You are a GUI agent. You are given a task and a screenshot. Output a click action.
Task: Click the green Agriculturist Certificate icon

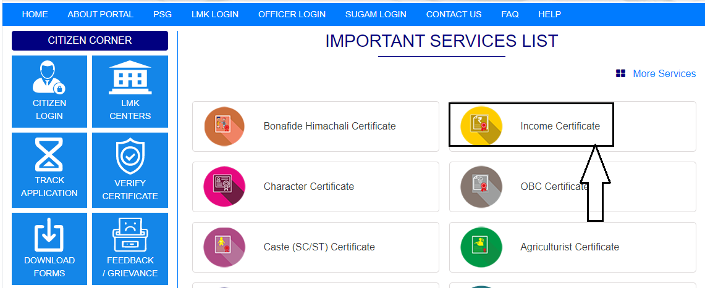coord(481,247)
